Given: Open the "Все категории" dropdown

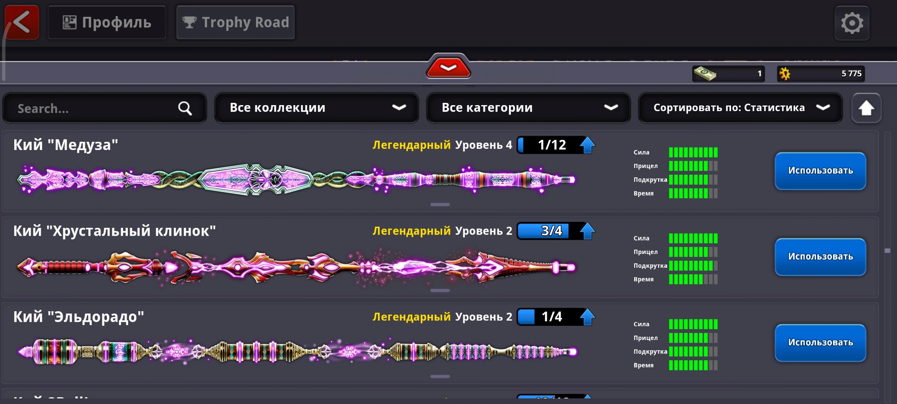Looking at the screenshot, I should pyautogui.click(x=528, y=108).
